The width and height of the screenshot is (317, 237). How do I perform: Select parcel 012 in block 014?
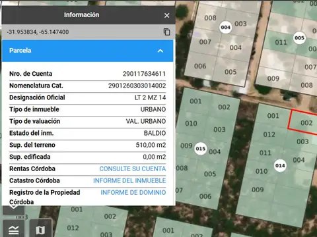[269, 134]
